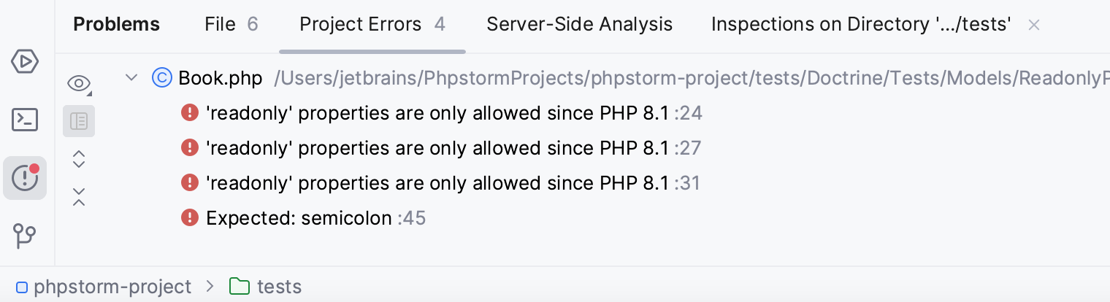Open the eye View Options menu
This screenshot has height=302, width=1110.
click(79, 83)
